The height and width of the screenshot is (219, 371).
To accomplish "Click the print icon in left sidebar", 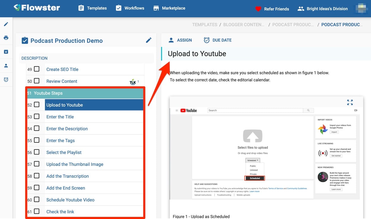I will [6, 38].
